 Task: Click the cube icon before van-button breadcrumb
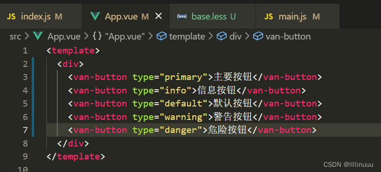pyautogui.click(x=258, y=36)
